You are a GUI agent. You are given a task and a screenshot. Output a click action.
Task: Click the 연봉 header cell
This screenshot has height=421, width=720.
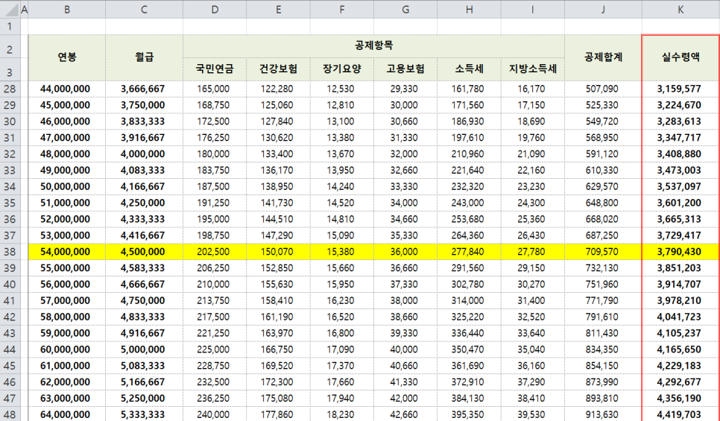(x=66, y=57)
